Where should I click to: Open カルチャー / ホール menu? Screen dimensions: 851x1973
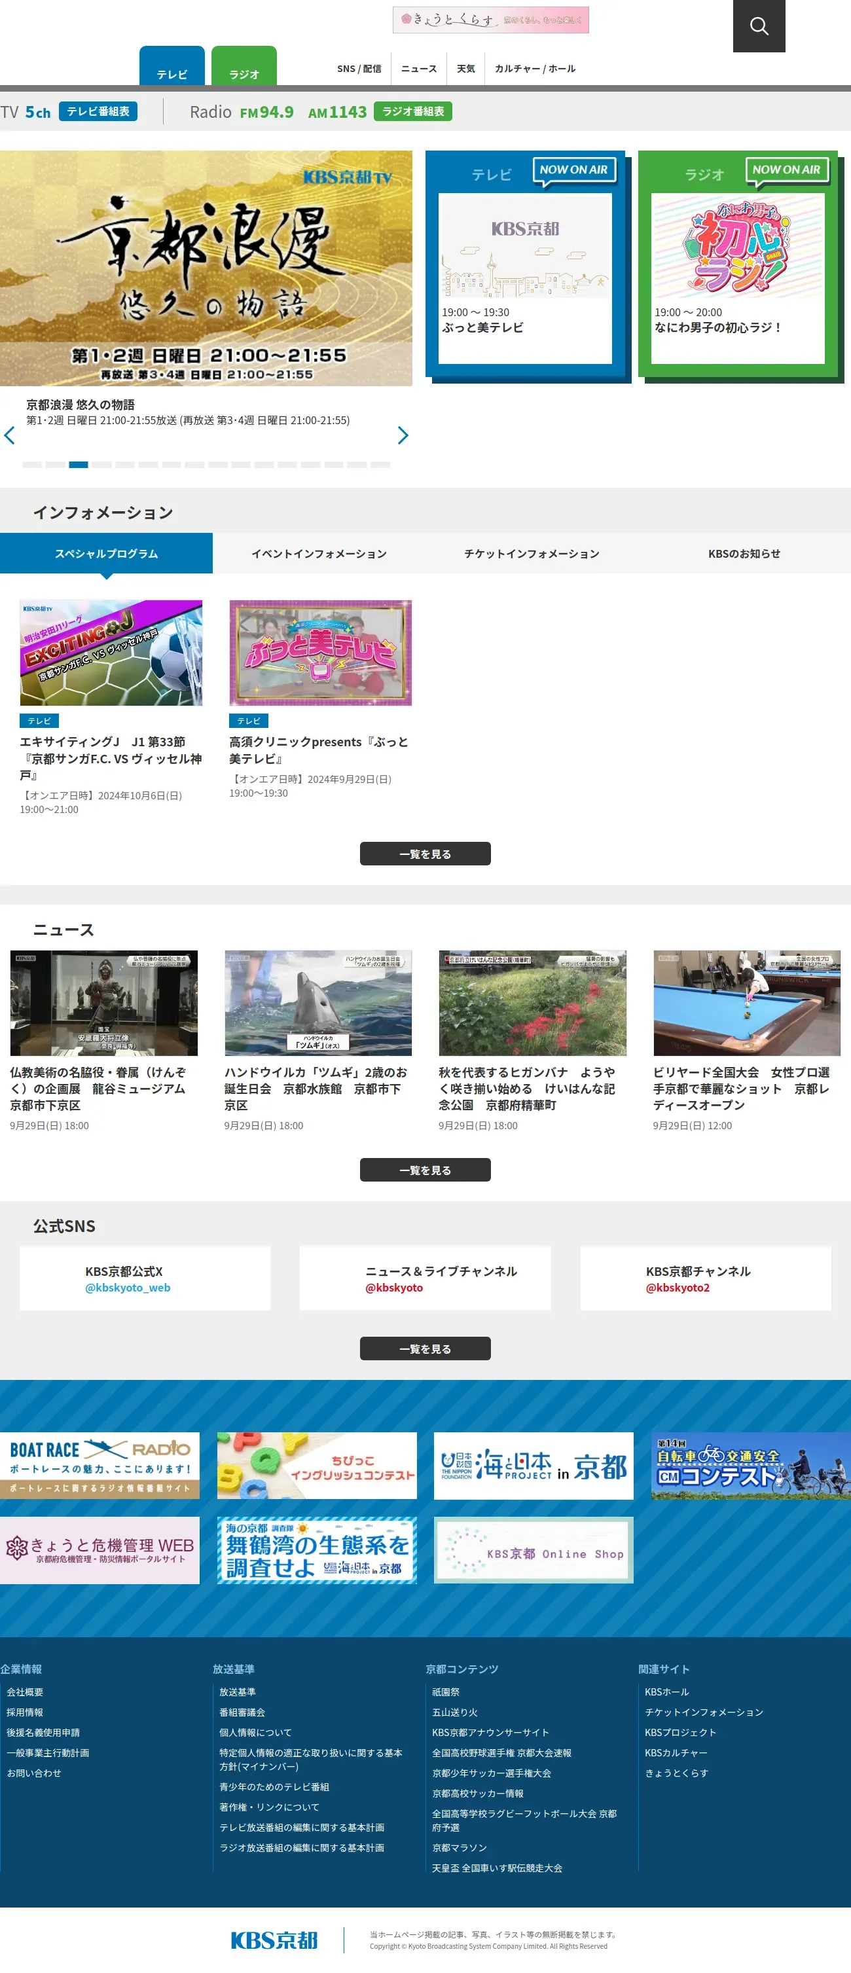[x=535, y=69]
